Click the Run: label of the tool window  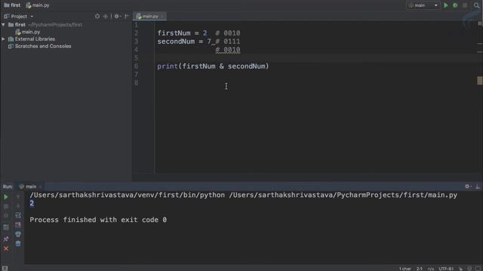(x=8, y=187)
